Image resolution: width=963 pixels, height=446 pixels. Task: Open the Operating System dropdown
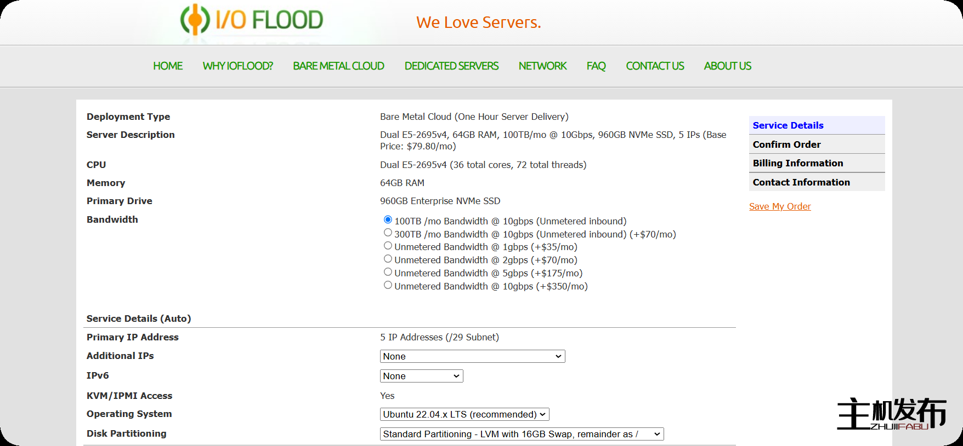tap(464, 415)
